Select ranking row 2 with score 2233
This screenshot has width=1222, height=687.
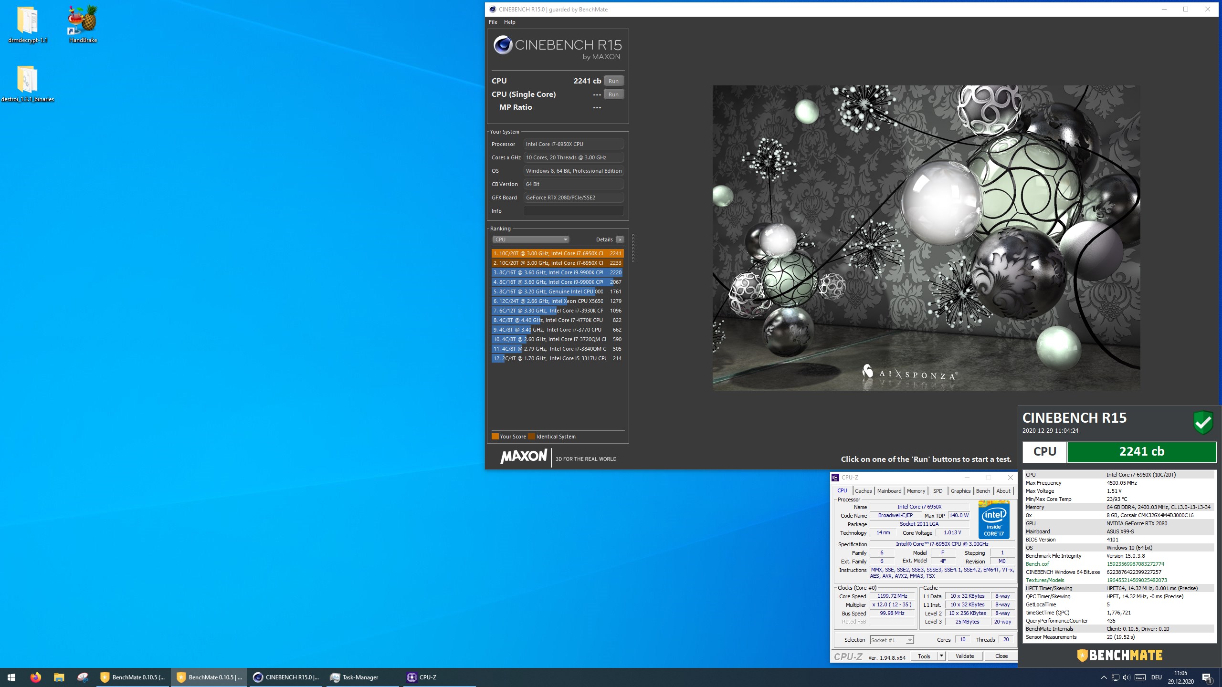pos(558,263)
